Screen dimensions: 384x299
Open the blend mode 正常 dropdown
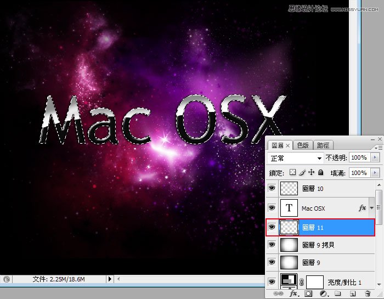coord(295,158)
